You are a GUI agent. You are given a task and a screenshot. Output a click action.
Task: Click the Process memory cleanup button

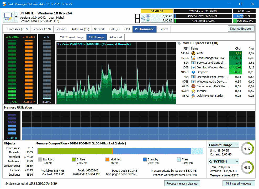pyautogui.click(x=182, y=183)
